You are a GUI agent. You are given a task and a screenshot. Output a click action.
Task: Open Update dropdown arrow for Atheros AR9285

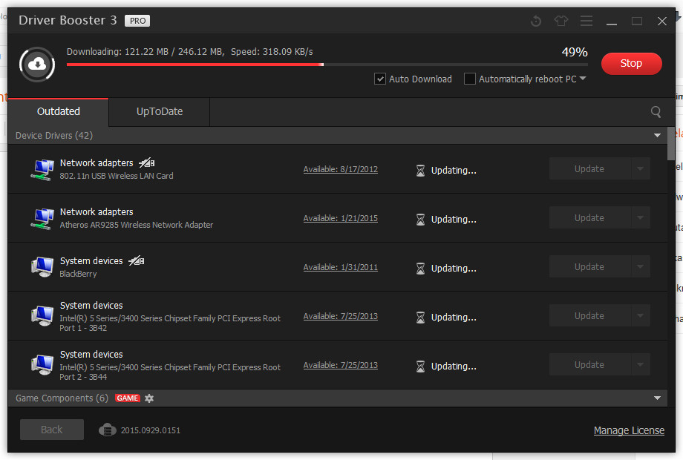(x=640, y=217)
